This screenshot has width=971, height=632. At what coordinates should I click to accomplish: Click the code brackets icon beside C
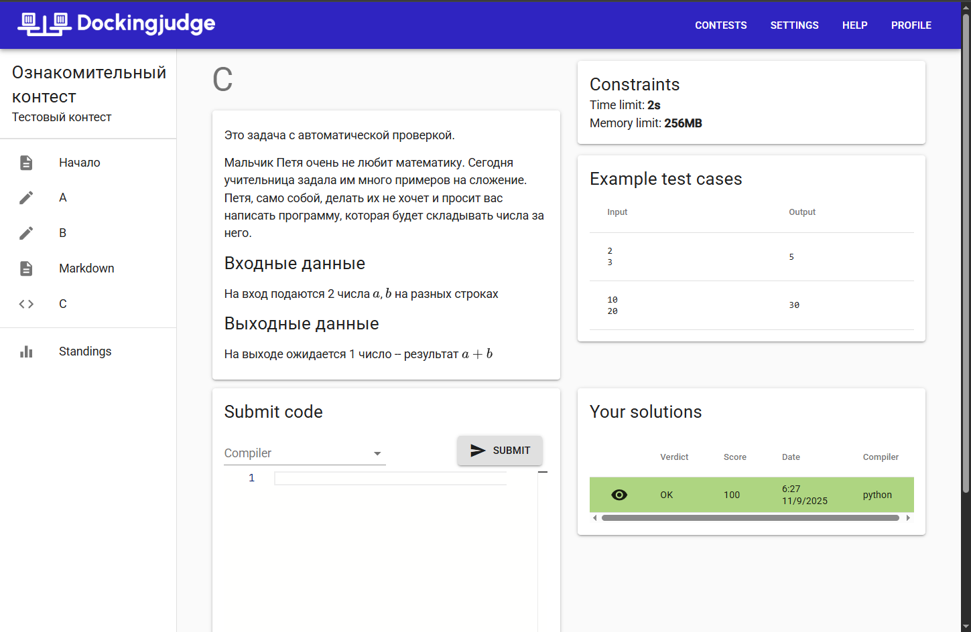pos(26,304)
